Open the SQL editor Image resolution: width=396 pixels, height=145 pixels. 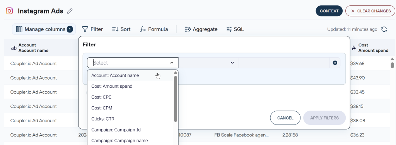pyautogui.click(x=235, y=29)
